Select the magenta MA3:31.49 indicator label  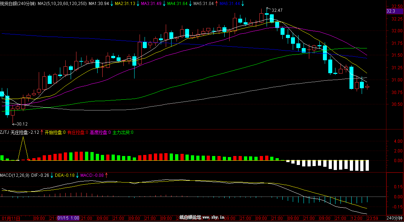[151, 4]
